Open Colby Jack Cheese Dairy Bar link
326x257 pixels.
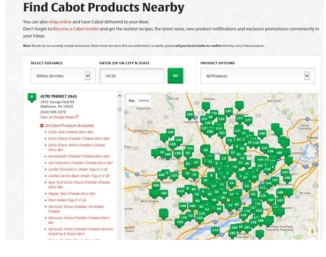tap(71, 132)
